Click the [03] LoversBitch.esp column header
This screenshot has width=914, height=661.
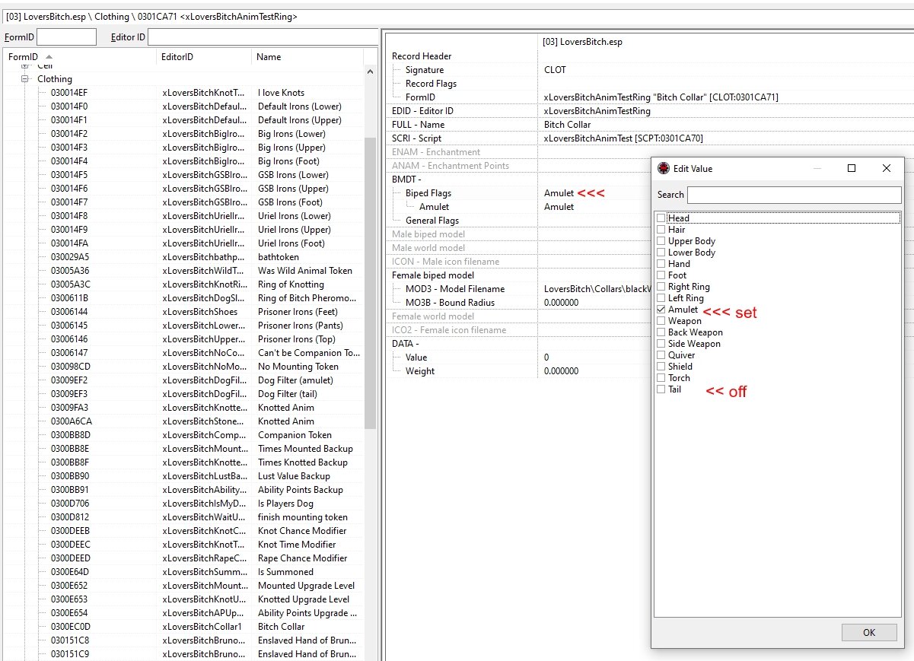tap(582, 42)
